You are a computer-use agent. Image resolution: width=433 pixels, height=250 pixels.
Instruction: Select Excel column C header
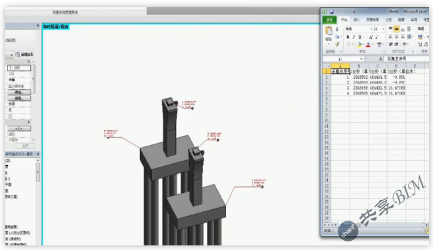[378, 66]
